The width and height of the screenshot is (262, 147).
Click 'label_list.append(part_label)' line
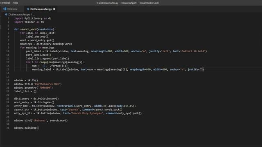[47, 58]
